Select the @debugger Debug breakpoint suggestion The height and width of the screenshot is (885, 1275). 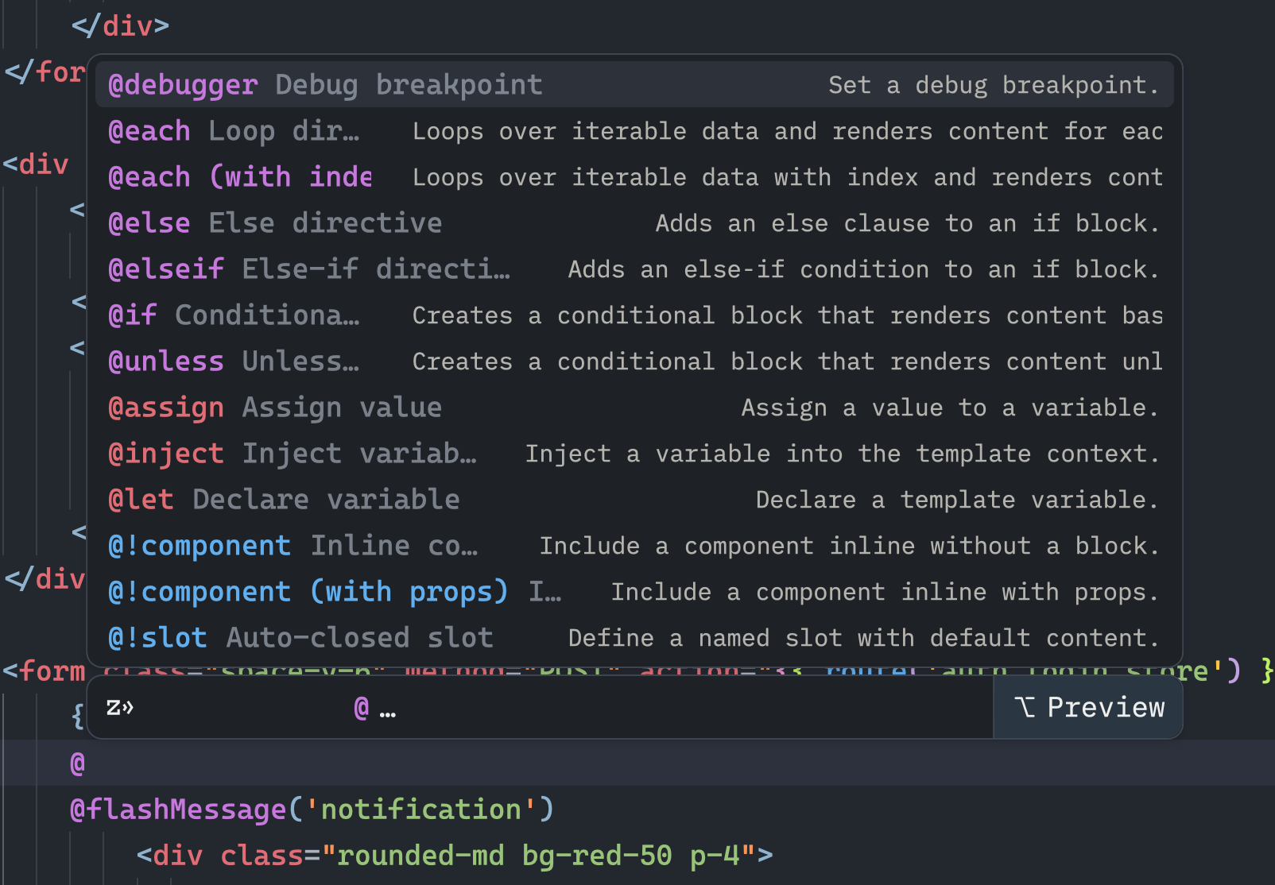pyautogui.click(x=634, y=84)
